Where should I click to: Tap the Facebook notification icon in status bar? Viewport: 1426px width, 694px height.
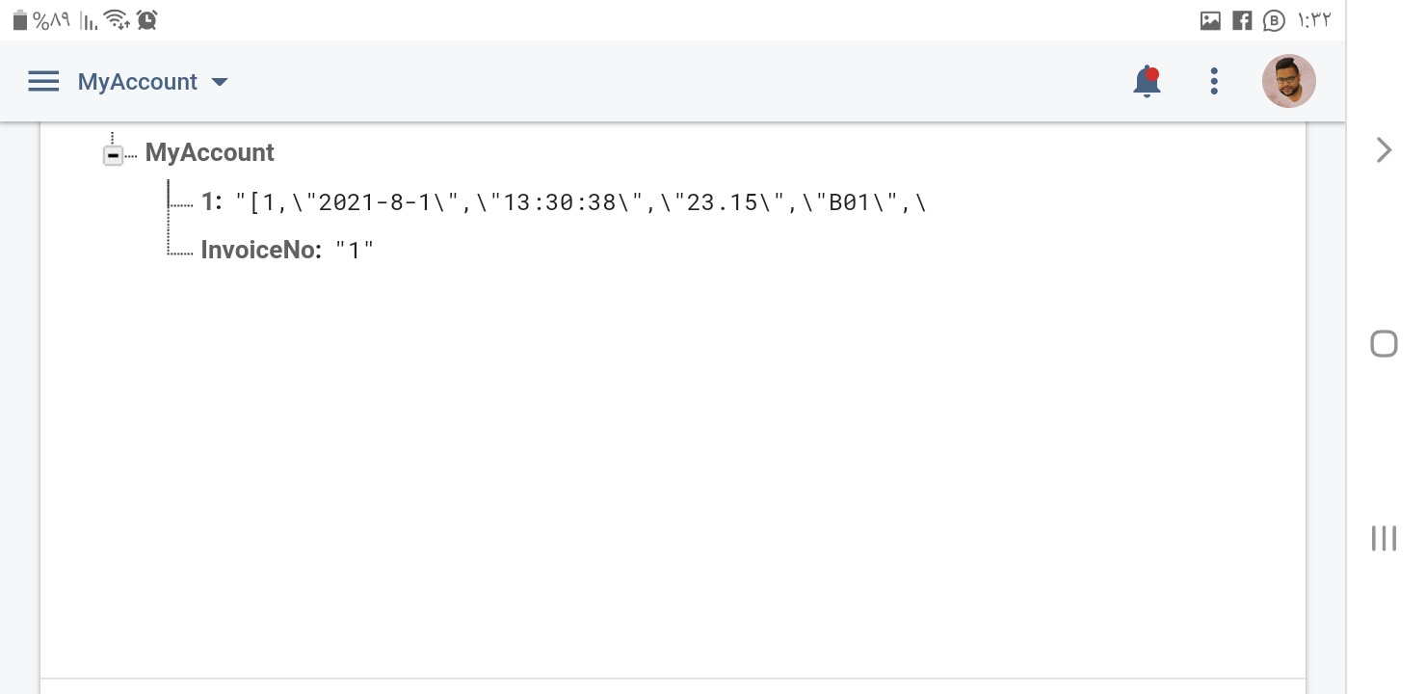pos(1242,20)
